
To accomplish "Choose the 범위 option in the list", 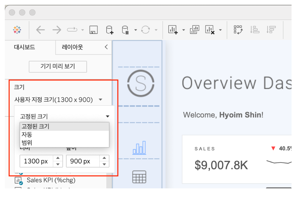I will tap(27, 143).
